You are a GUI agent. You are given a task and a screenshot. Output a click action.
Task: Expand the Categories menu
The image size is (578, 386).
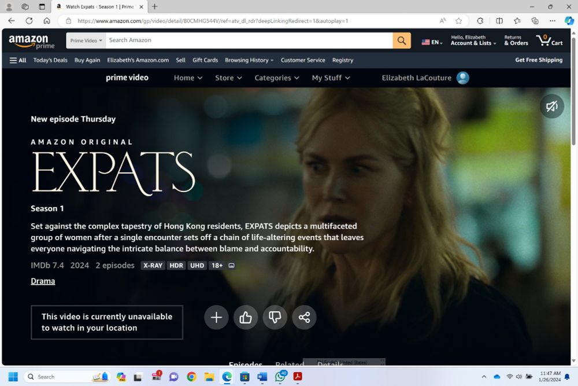(x=277, y=78)
